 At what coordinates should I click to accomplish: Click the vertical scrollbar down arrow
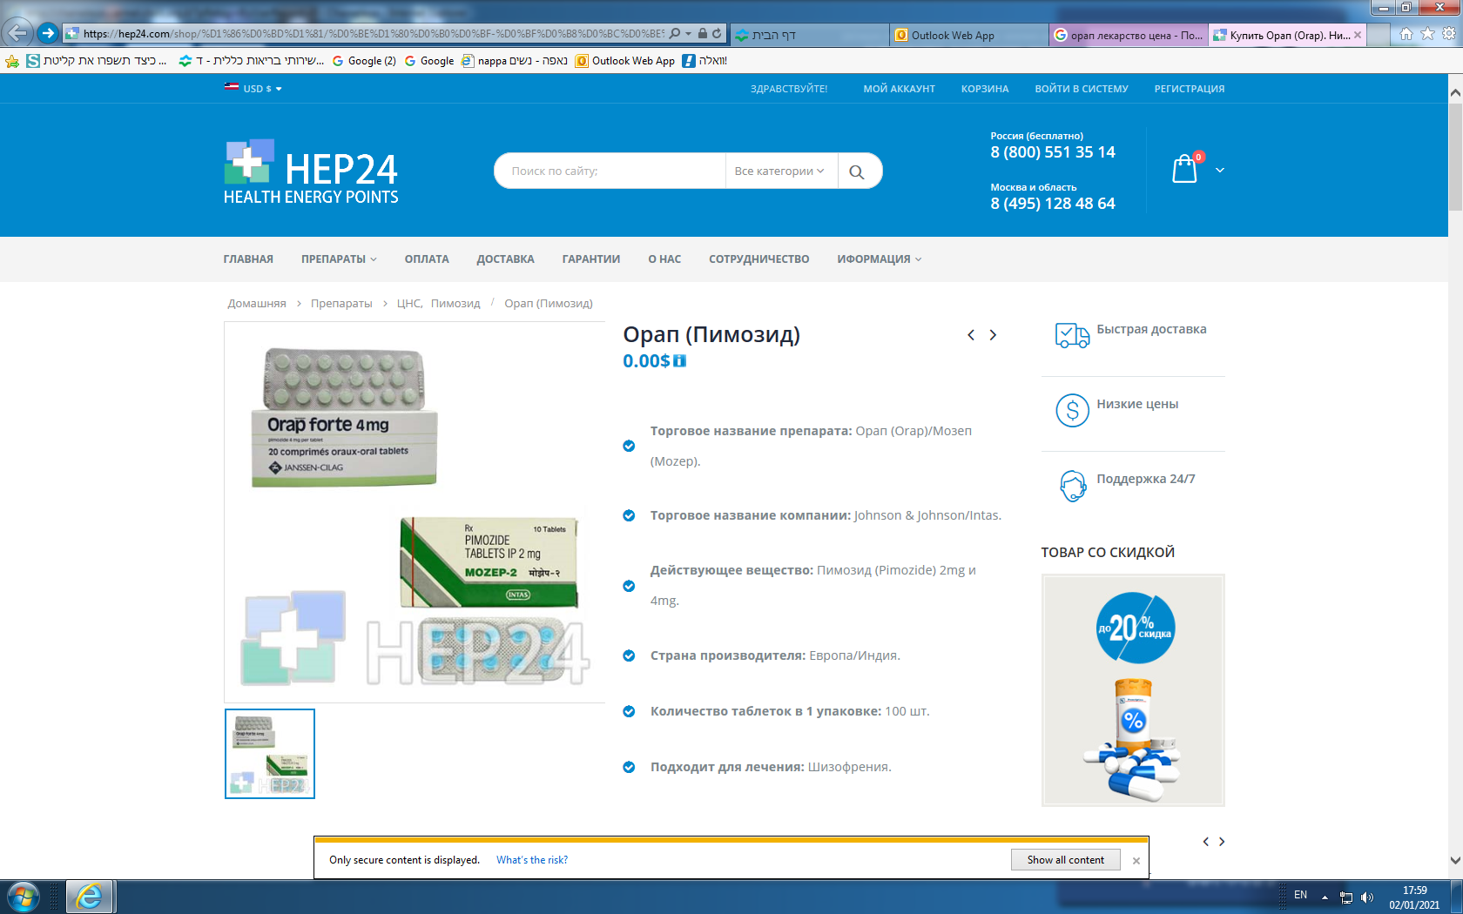[x=1455, y=860]
